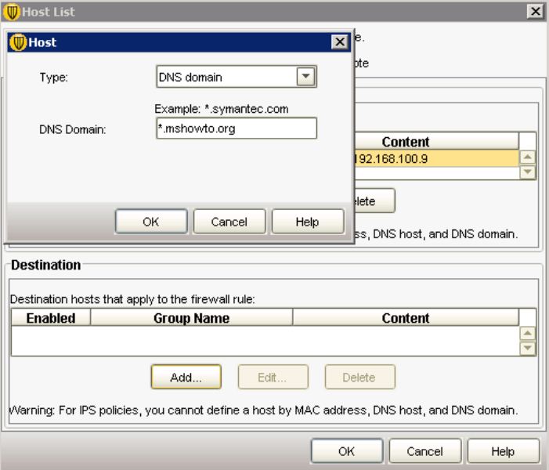Click the disabled destination Delete button
549x470 pixels.
tap(360, 377)
